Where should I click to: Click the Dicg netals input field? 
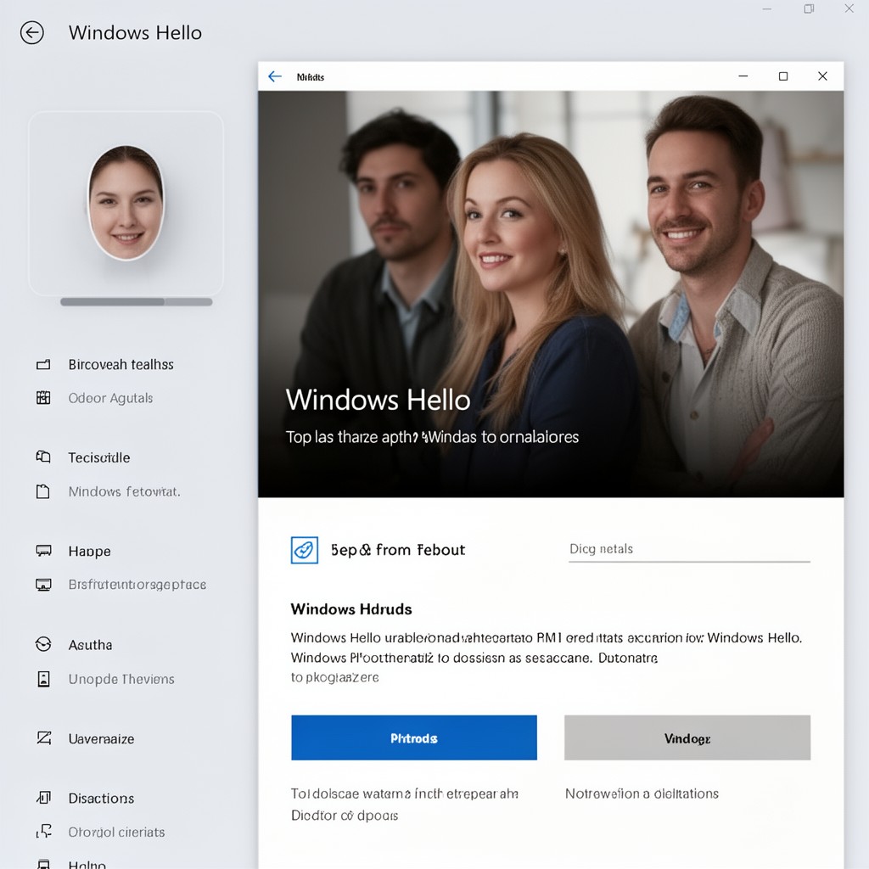coord(689,550)
